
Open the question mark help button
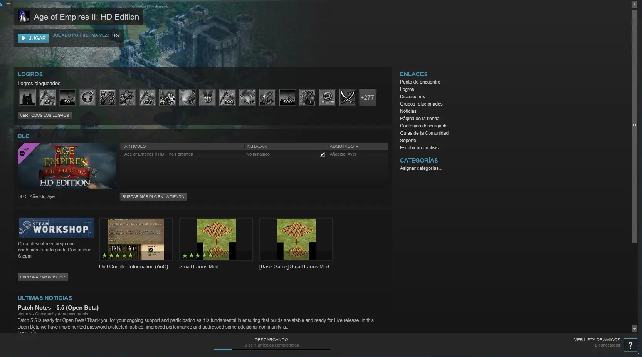(x=630, y=345)
